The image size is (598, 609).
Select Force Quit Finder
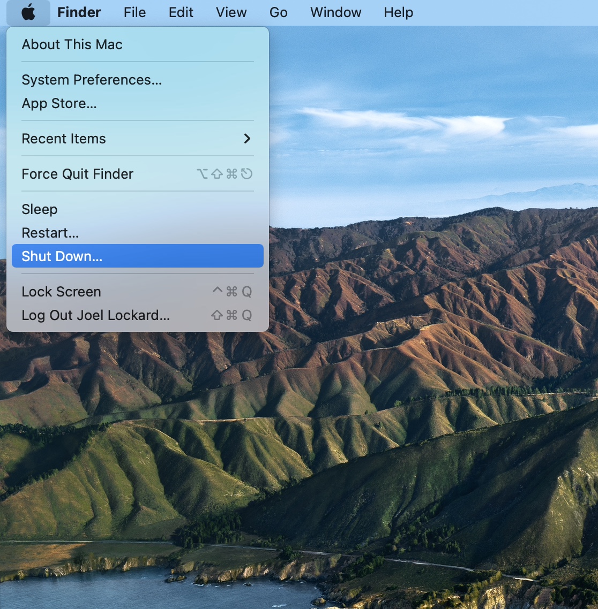[138, 174]
